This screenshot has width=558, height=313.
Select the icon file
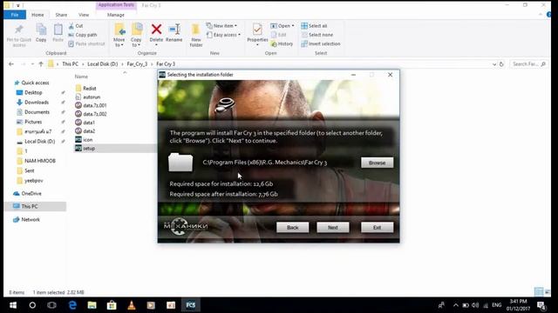pyautogui.click(x=87, y=140)
